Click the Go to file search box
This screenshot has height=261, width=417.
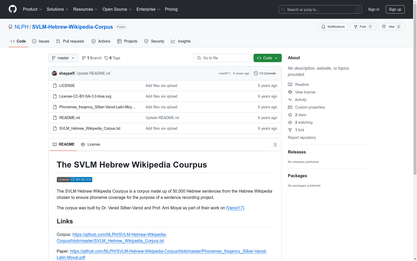point(222,58)
